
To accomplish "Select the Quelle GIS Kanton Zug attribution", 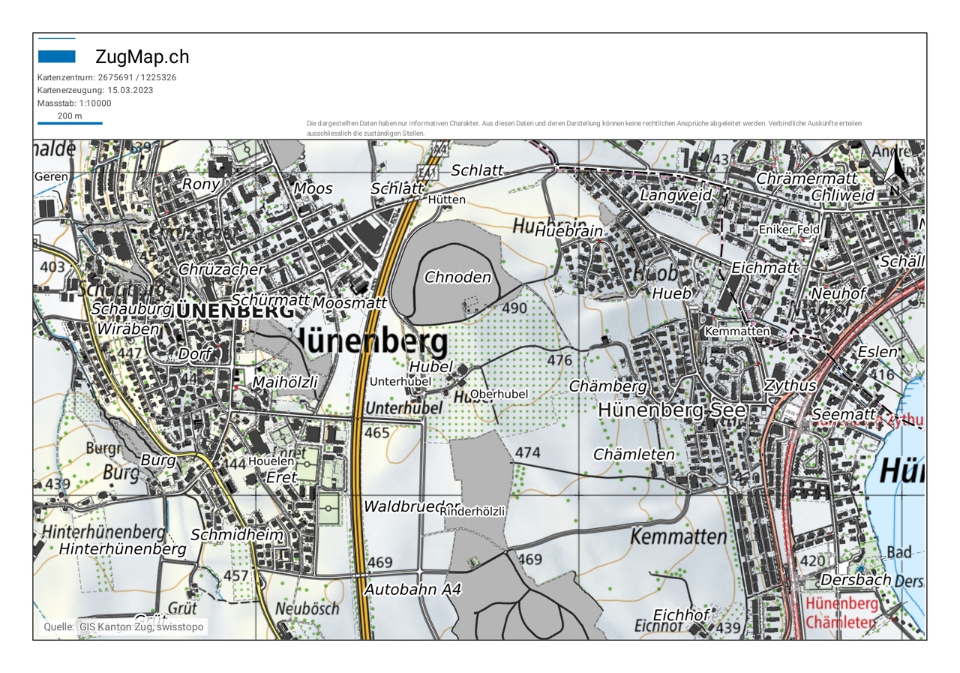I will pyautogui.click(x=123, y=627).
